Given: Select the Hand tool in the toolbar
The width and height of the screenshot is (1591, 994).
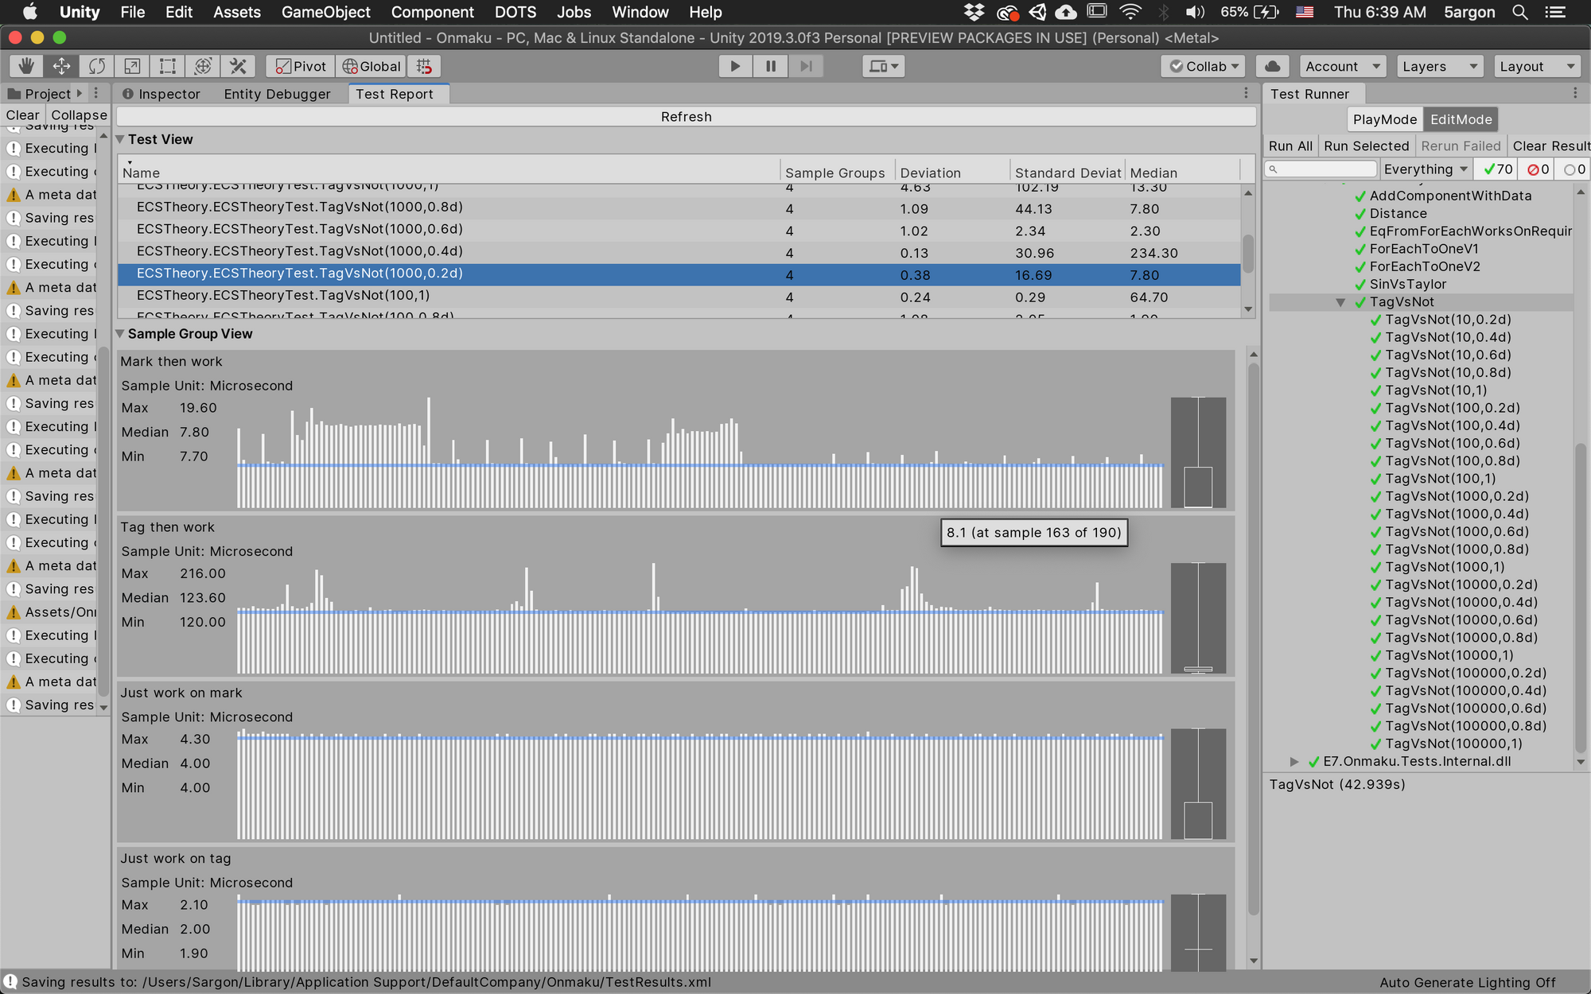Looking at the screenshot, I should [x=25, y=66].
